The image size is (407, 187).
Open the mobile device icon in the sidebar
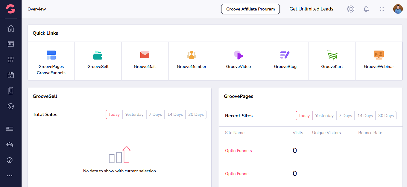[x=11, y=91]
